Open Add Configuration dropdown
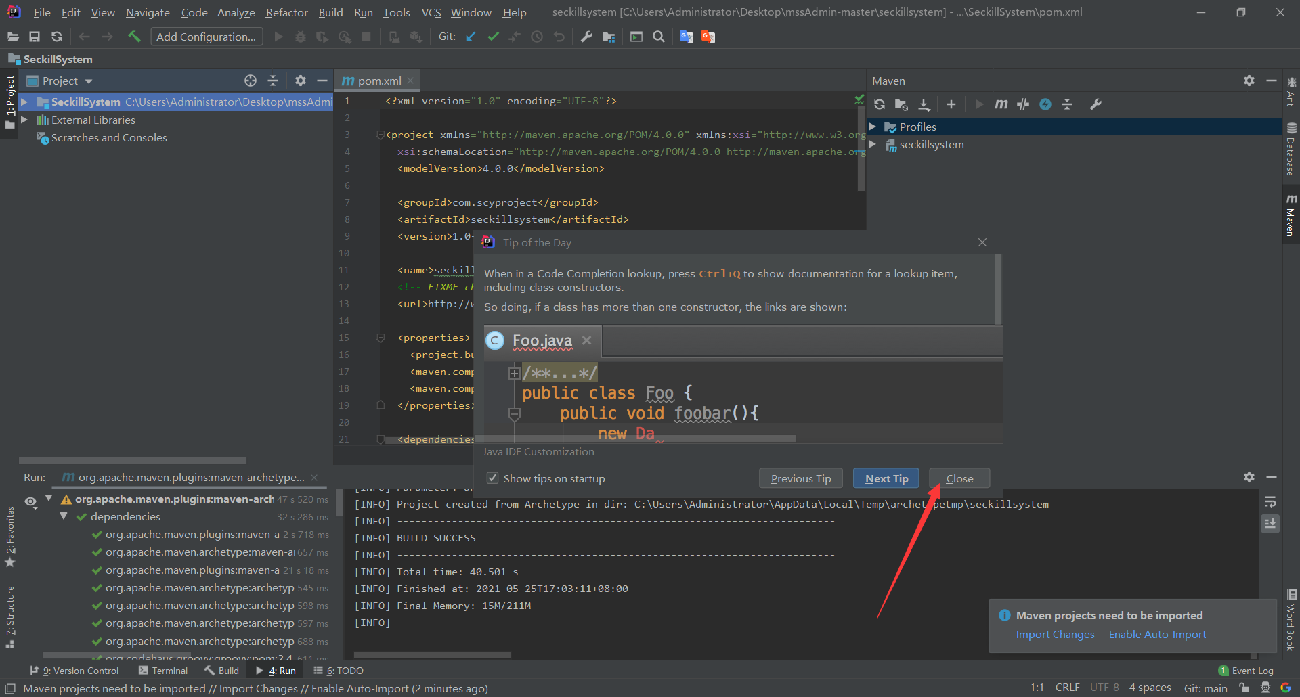1300x697 pixels. pyautogui.click(x=207, y=37)
